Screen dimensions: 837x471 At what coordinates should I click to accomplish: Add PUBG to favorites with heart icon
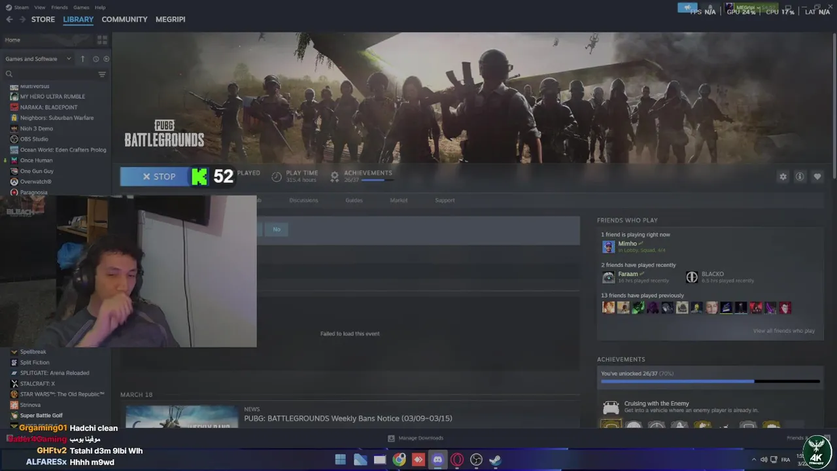pyautogui.click(x=817, y=177)
